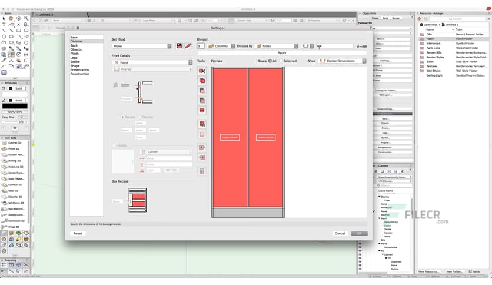This screenshot has width=492, height=285.
Task: Open the Overlay dropdown under Front Details
Action: click(152, 69)
